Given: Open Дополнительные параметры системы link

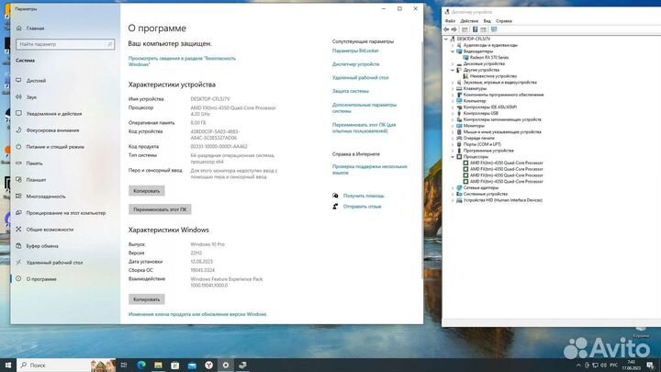Looking at the screenshot, I should click(364, 108).
